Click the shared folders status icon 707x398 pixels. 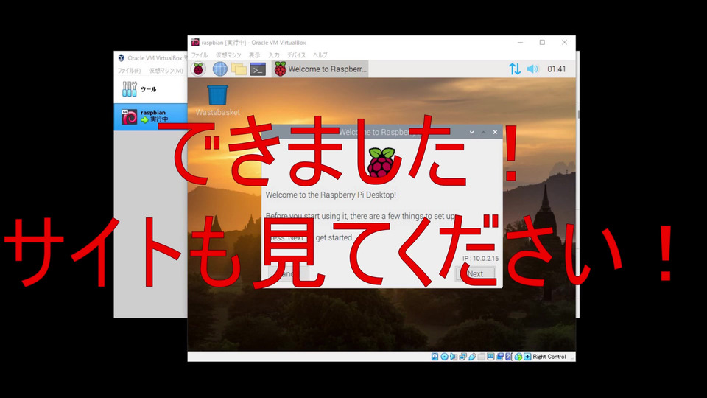[x=481, y=357]
